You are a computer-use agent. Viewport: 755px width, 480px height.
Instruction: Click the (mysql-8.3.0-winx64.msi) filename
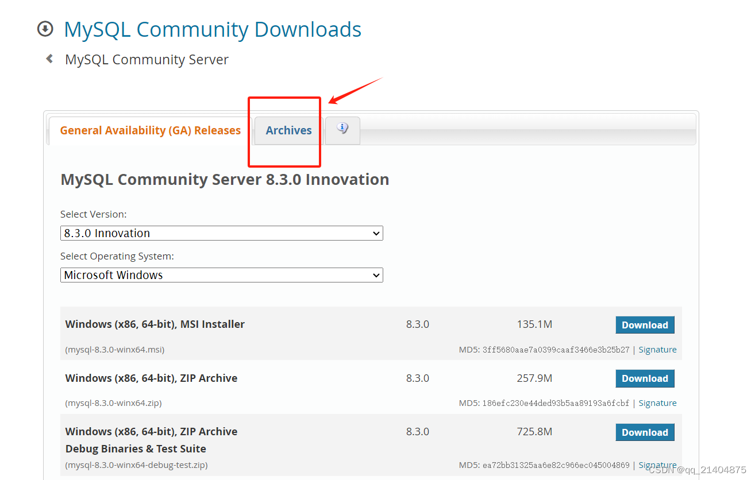coord(115,350)
